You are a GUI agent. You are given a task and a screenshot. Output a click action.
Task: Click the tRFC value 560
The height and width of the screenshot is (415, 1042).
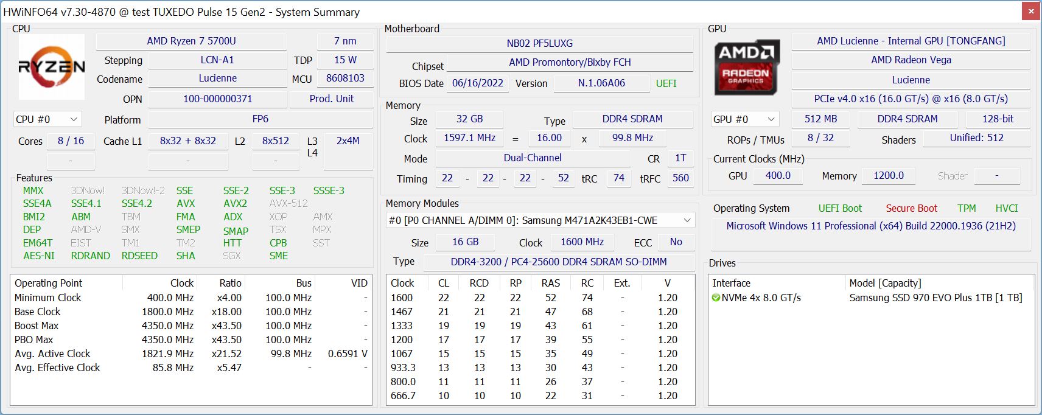680,178
